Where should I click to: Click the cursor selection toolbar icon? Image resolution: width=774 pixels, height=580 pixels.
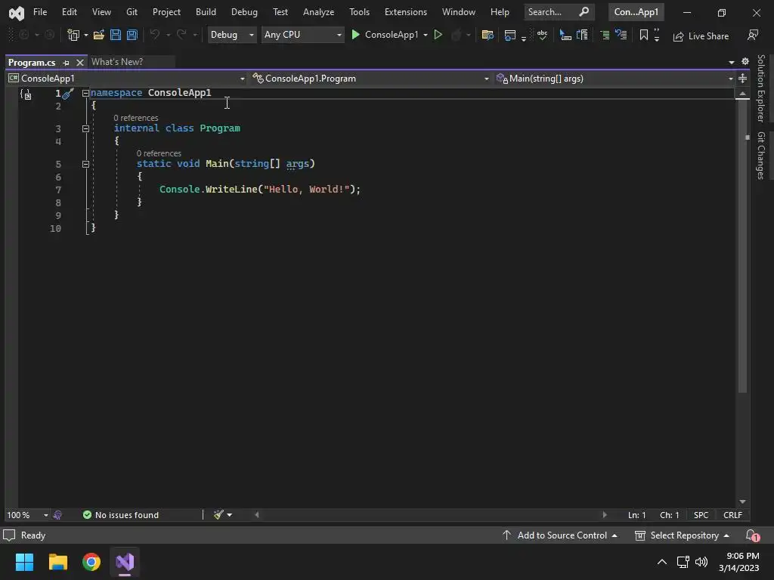click(565, 35)
